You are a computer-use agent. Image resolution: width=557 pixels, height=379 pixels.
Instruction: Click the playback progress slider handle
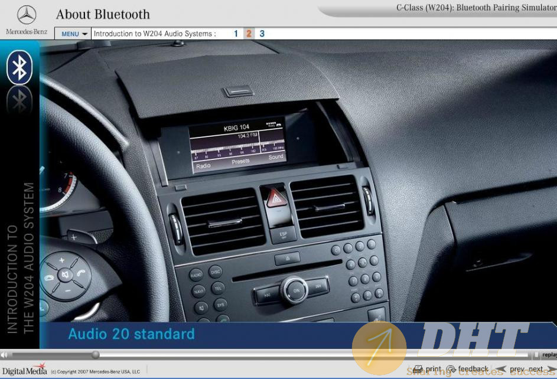tap(95, 355)
